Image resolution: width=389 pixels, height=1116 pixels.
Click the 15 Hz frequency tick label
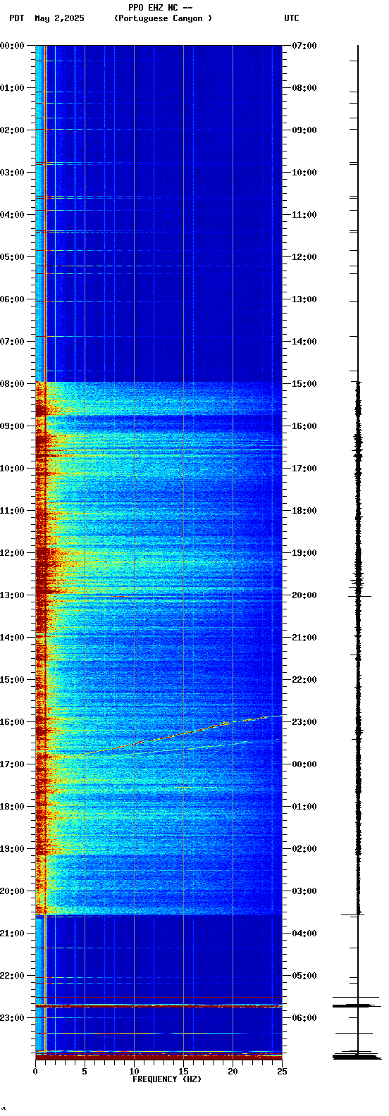point(183,1072)
